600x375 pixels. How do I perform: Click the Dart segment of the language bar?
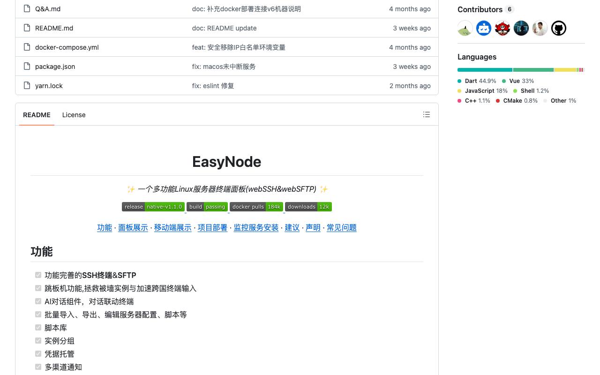pyautogui.click(x=485, y=70)
